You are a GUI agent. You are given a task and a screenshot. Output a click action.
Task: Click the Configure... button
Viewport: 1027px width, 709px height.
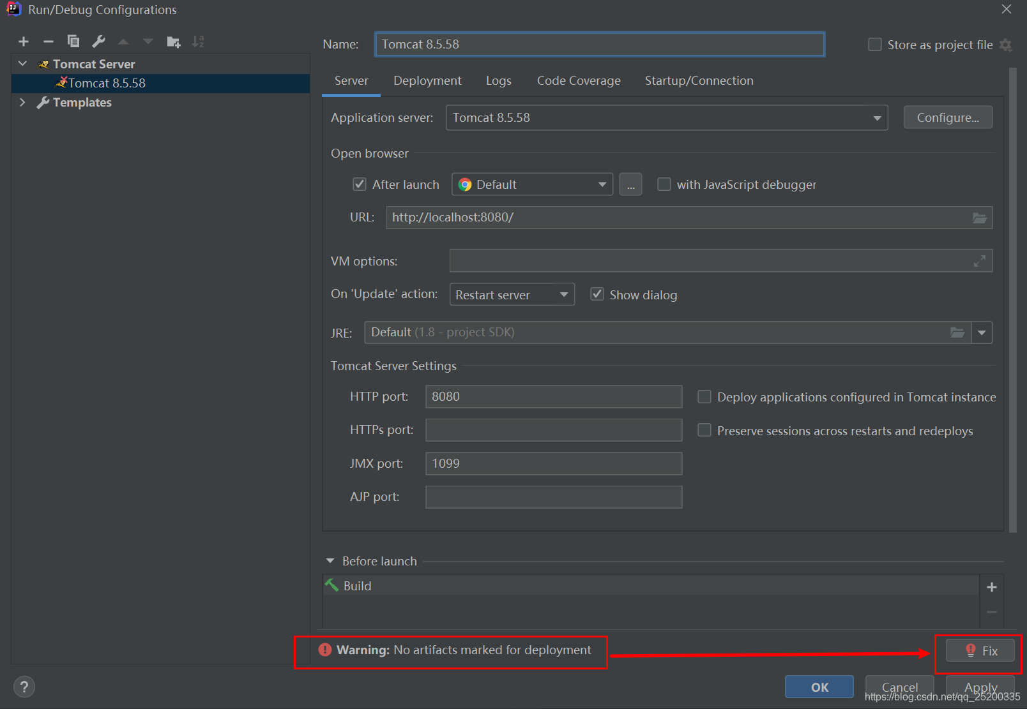point(948,117)
